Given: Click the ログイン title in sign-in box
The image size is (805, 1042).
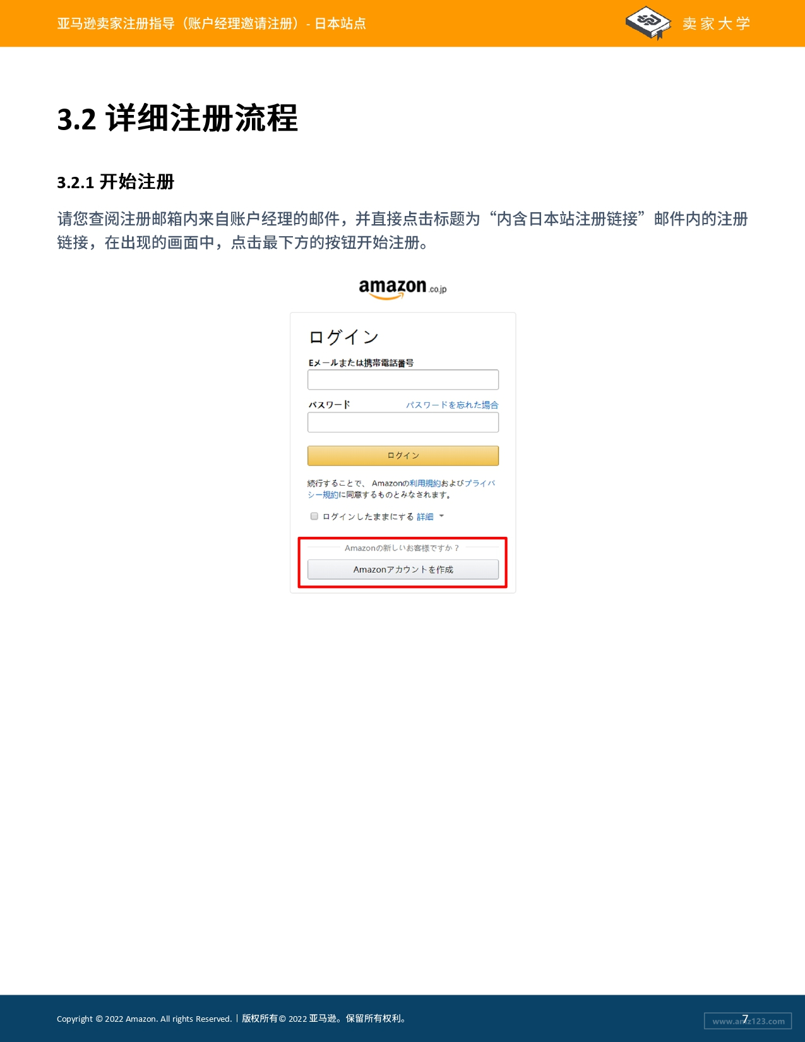Looking at the screenshot, I should (x=343, y=337).
